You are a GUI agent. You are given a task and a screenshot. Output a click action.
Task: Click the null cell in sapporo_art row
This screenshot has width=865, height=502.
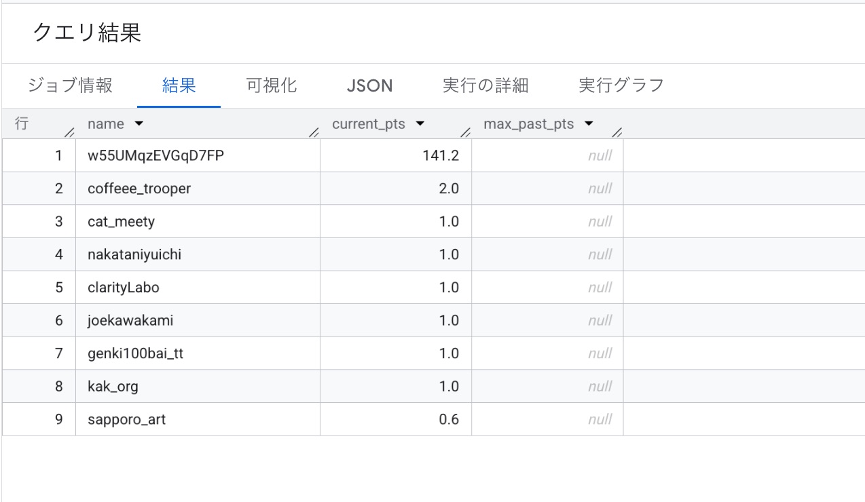pos(600,420)
